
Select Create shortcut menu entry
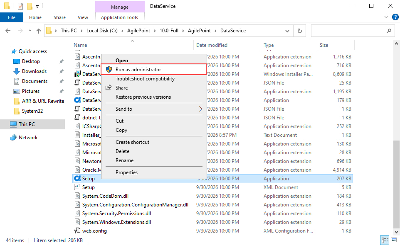click(x=153, y=142)
